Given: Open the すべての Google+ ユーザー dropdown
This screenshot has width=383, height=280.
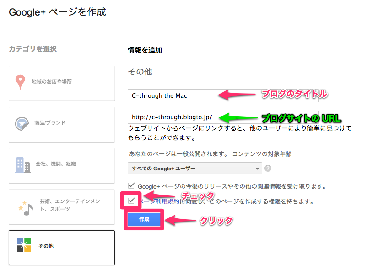Looking at the screenshot, I should 194,168.
